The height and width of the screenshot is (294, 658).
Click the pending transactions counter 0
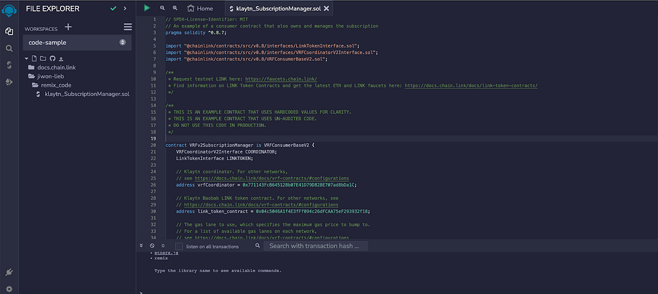(163, 246)
